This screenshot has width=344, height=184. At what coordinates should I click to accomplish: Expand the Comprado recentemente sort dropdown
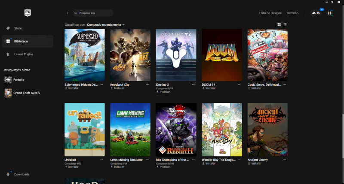tap(106, 25)
